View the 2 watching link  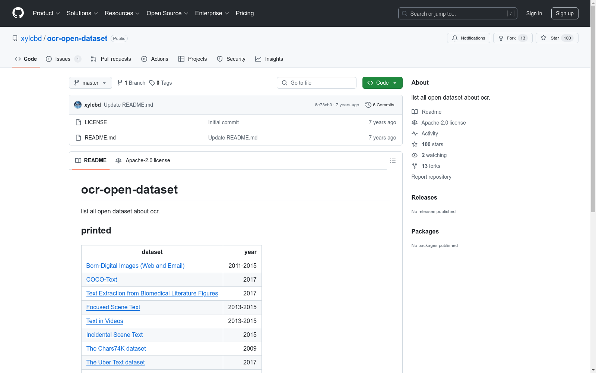[x=429, y=155]
